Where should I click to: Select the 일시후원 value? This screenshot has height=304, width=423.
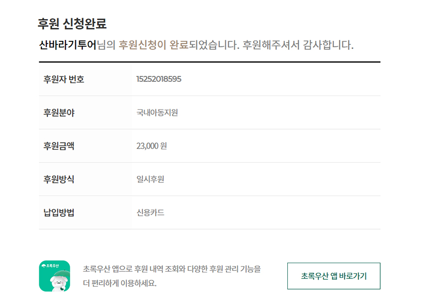[x=150, y=179]
